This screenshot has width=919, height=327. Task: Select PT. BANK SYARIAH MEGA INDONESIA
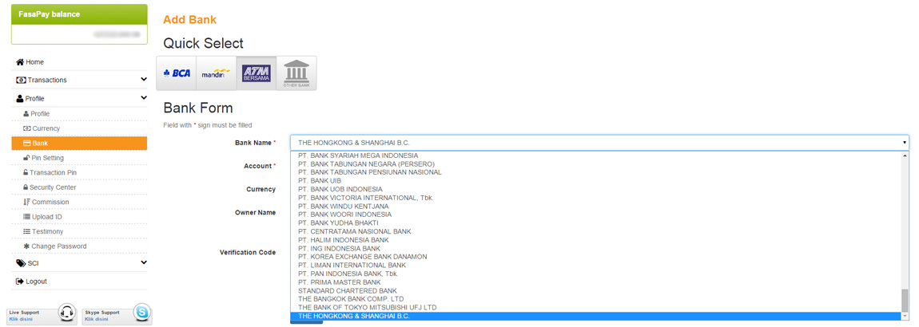coord(595,156)
